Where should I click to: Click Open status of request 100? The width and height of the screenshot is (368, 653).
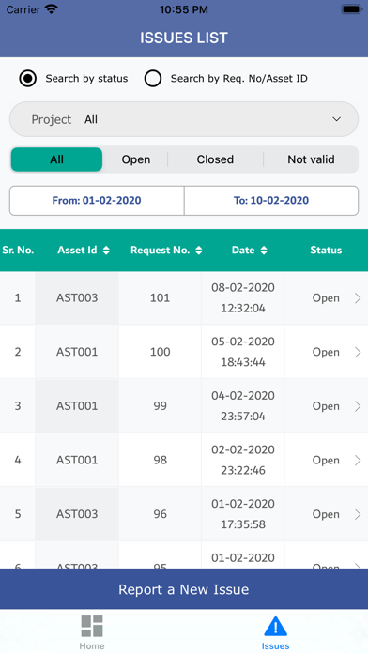[326, 353]
